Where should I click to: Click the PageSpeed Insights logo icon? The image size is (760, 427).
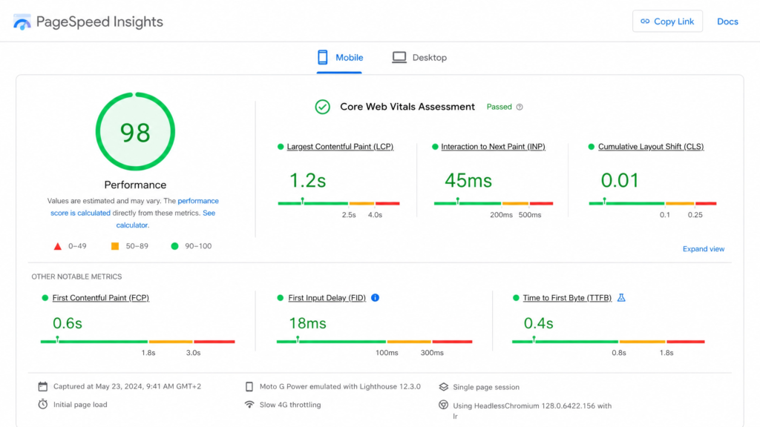[x=22, y=21]
